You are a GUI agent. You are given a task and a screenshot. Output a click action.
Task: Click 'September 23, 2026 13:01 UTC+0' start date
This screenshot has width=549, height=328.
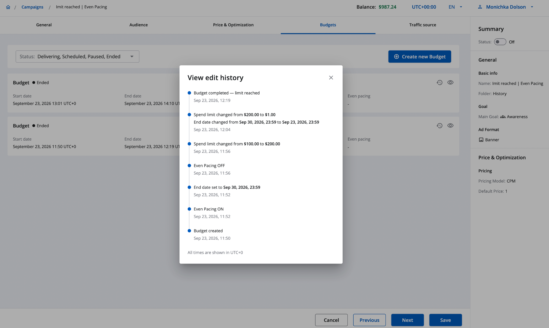click(x=44, y=103)
